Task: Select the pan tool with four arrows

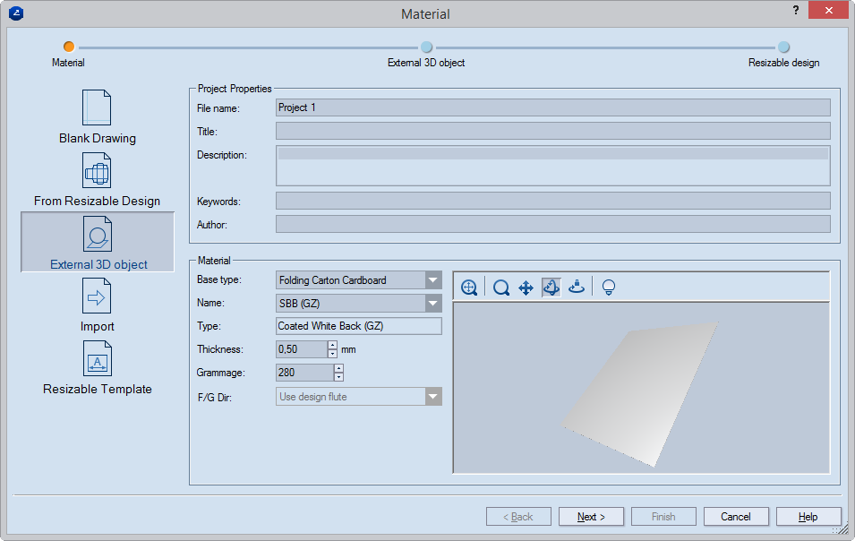Action: pos(526,288)
